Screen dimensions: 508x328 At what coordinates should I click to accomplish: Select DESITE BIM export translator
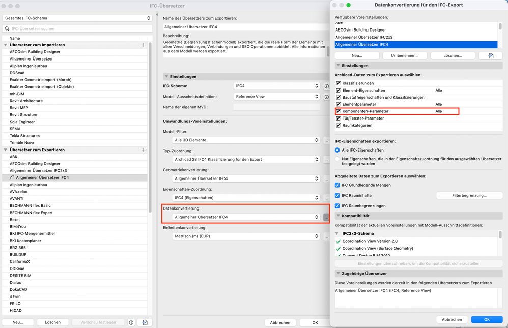[75, 276]
